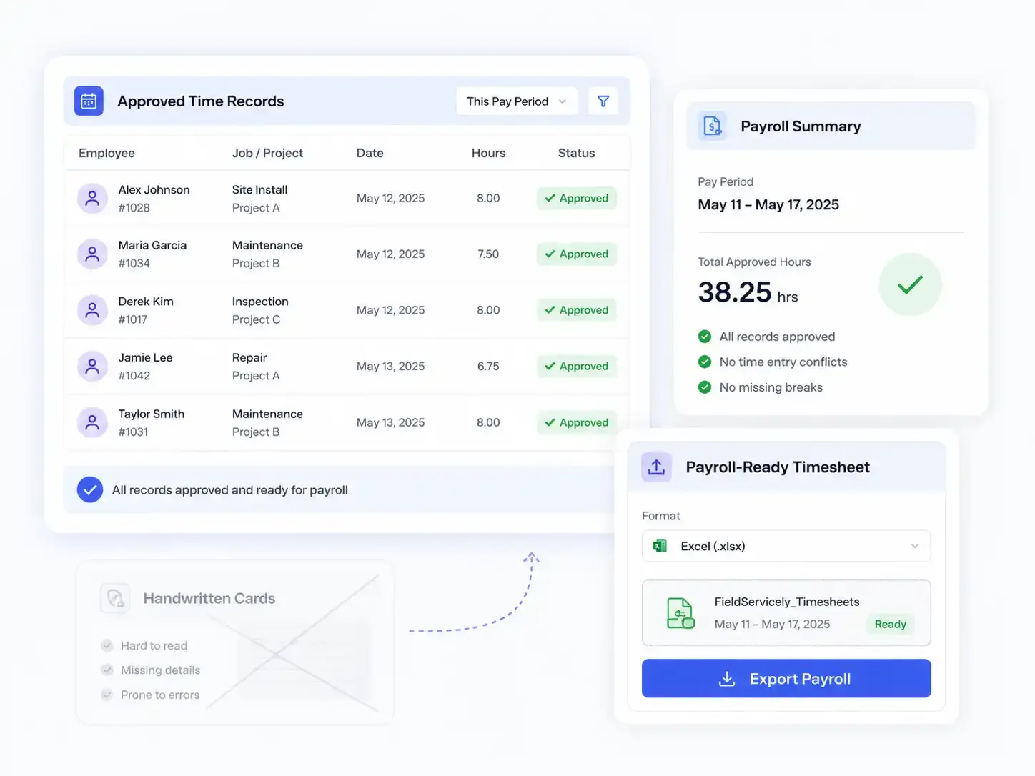Screen dimensions: 1035x776
Task: Click the check mark beside Hard to read
Action: pos(107,646)
